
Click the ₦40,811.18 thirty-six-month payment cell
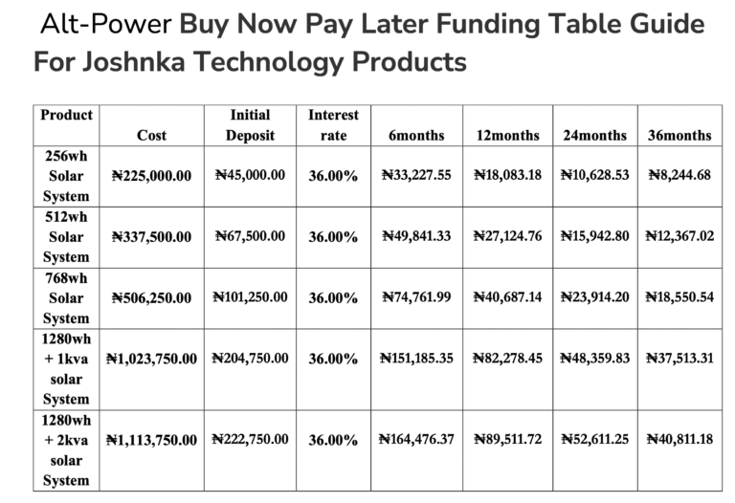click(679, 439)
